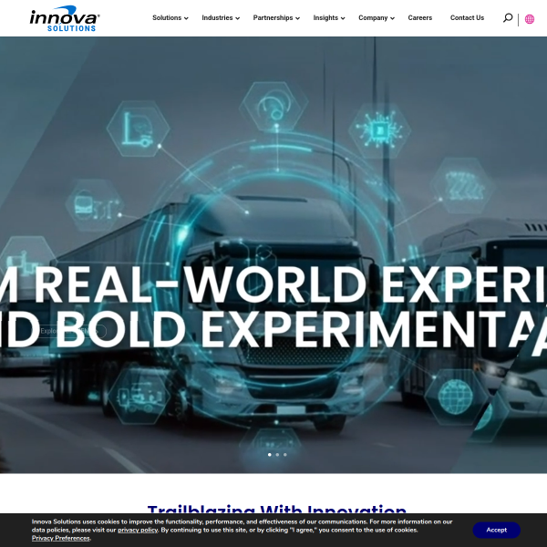Expand the Insights menu chevron
The image size is (547, 547).
(343, 18)
